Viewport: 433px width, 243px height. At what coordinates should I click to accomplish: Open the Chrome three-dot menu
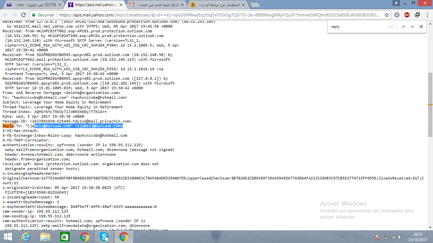[x=427, y=15]
